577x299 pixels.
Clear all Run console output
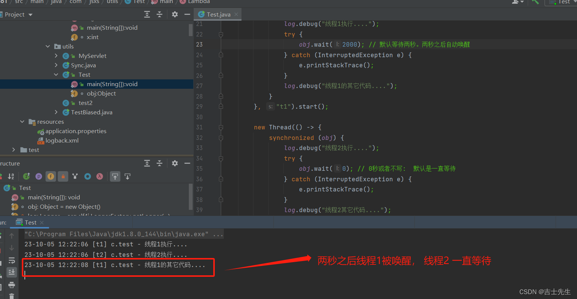click(12, 296)
